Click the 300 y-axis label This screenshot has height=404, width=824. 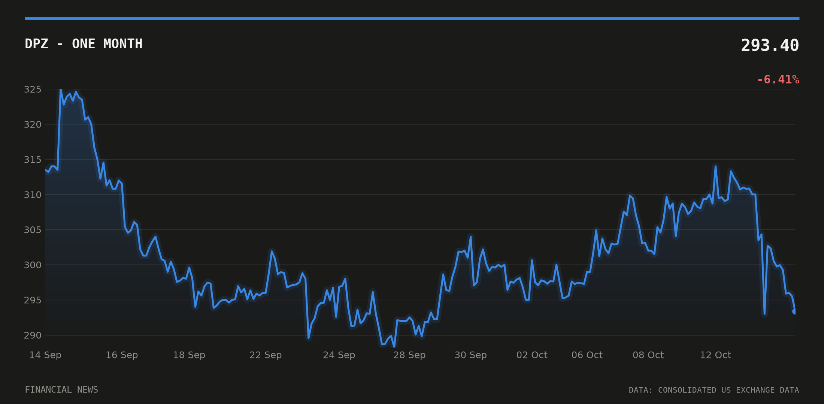coord(33,265)
